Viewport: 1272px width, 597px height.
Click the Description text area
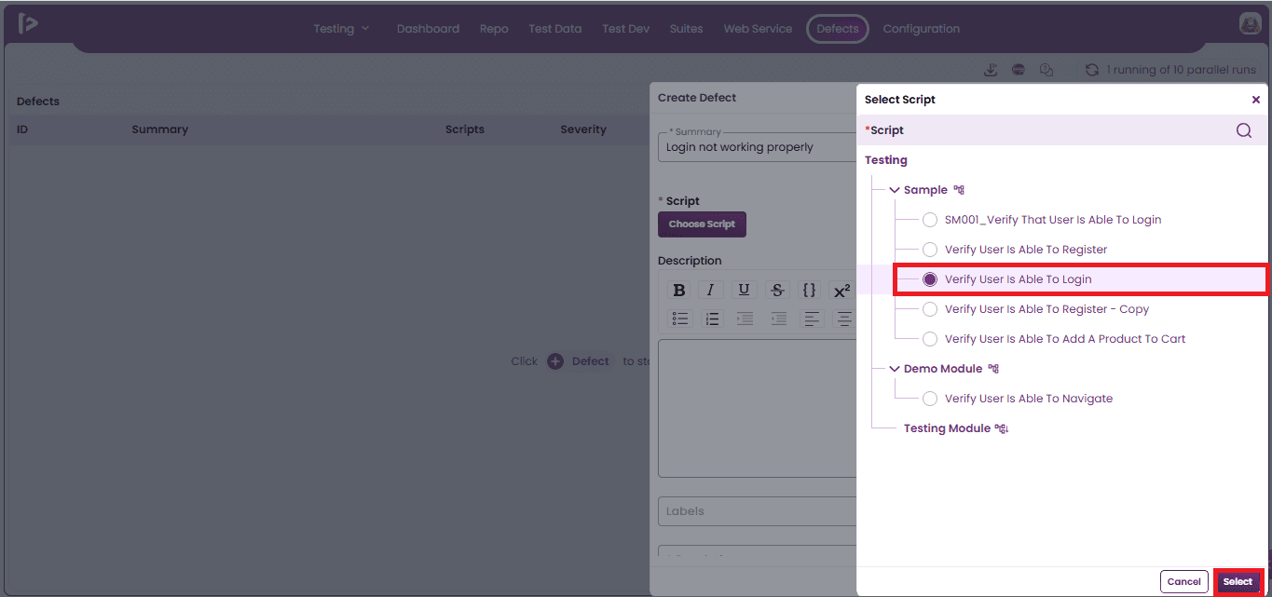pos(757,408)
